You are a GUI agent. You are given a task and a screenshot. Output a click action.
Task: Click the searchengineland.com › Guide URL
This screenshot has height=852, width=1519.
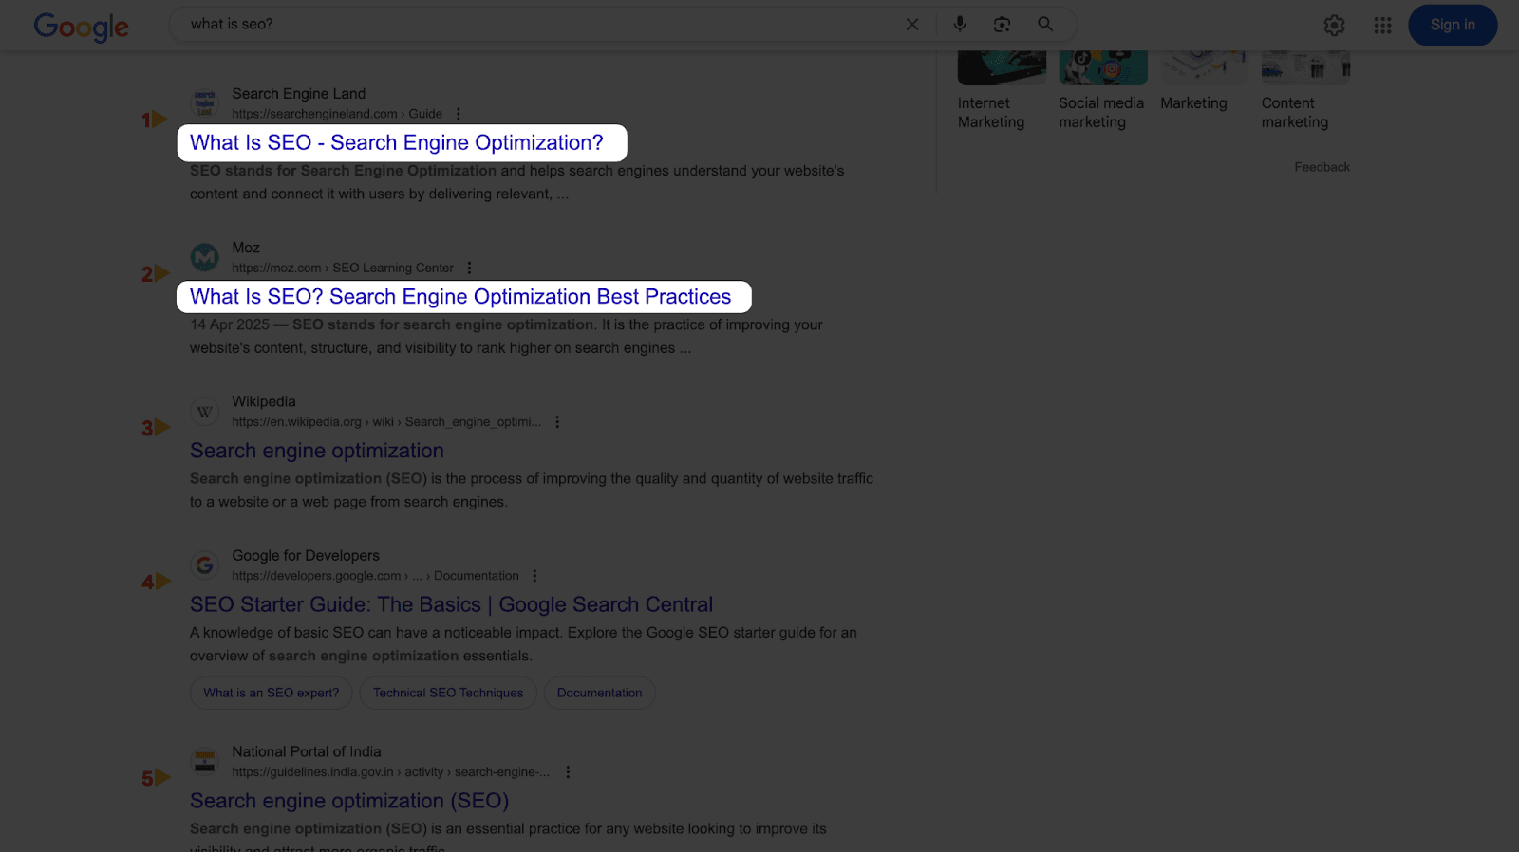[x=337, y=114]
